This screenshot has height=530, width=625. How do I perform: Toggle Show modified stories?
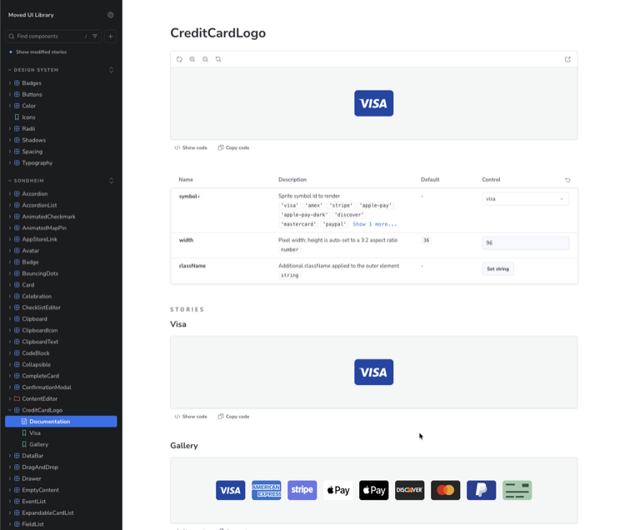pyautogui.click(x=37, y=52)
